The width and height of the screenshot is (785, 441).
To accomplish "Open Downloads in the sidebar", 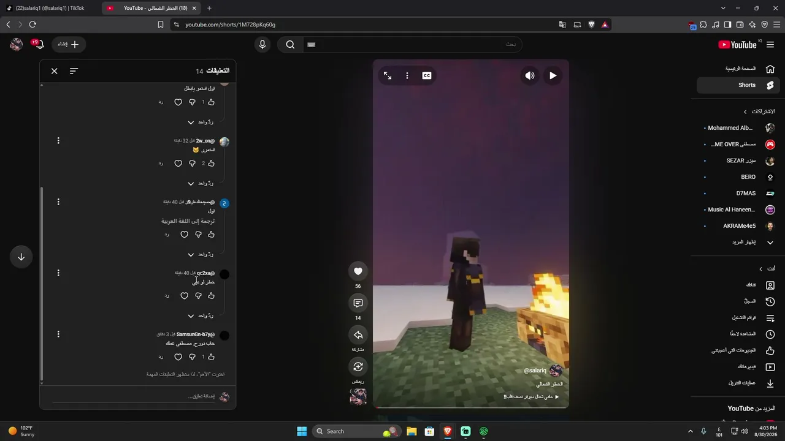I will pyautogui.click(x=739, y=383).
